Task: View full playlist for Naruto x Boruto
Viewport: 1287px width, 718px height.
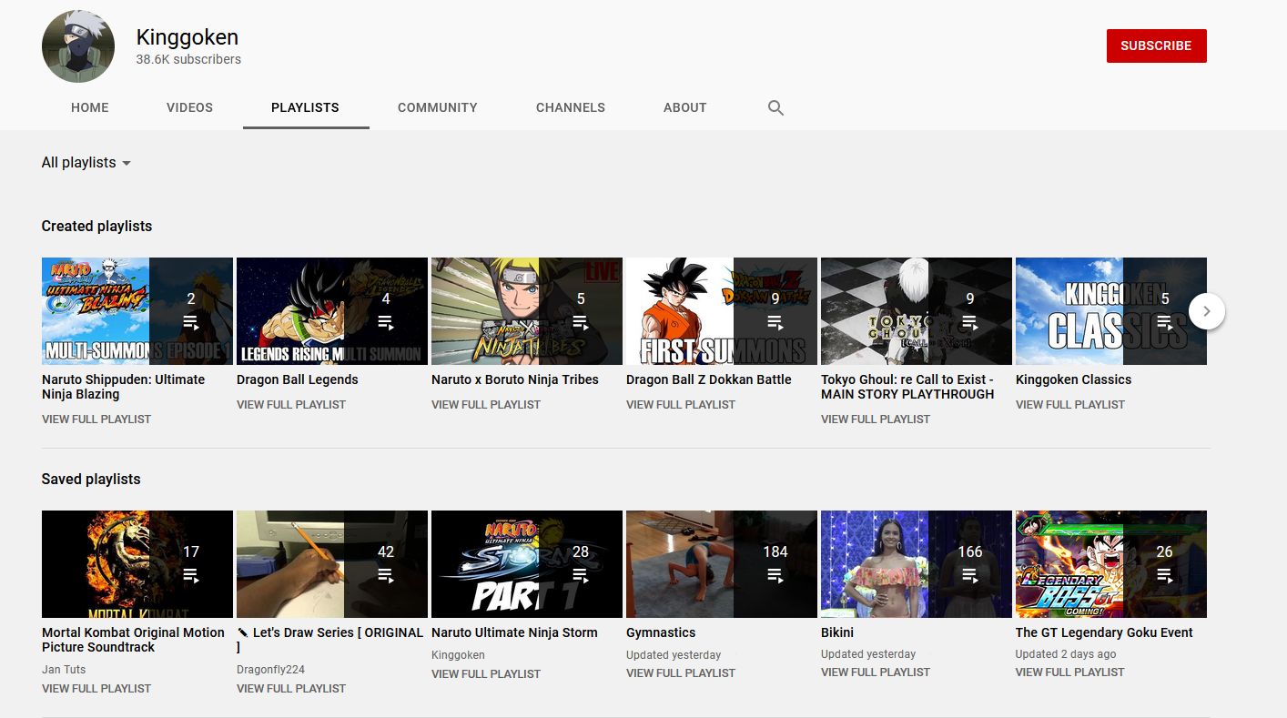Action: point(486,405)
